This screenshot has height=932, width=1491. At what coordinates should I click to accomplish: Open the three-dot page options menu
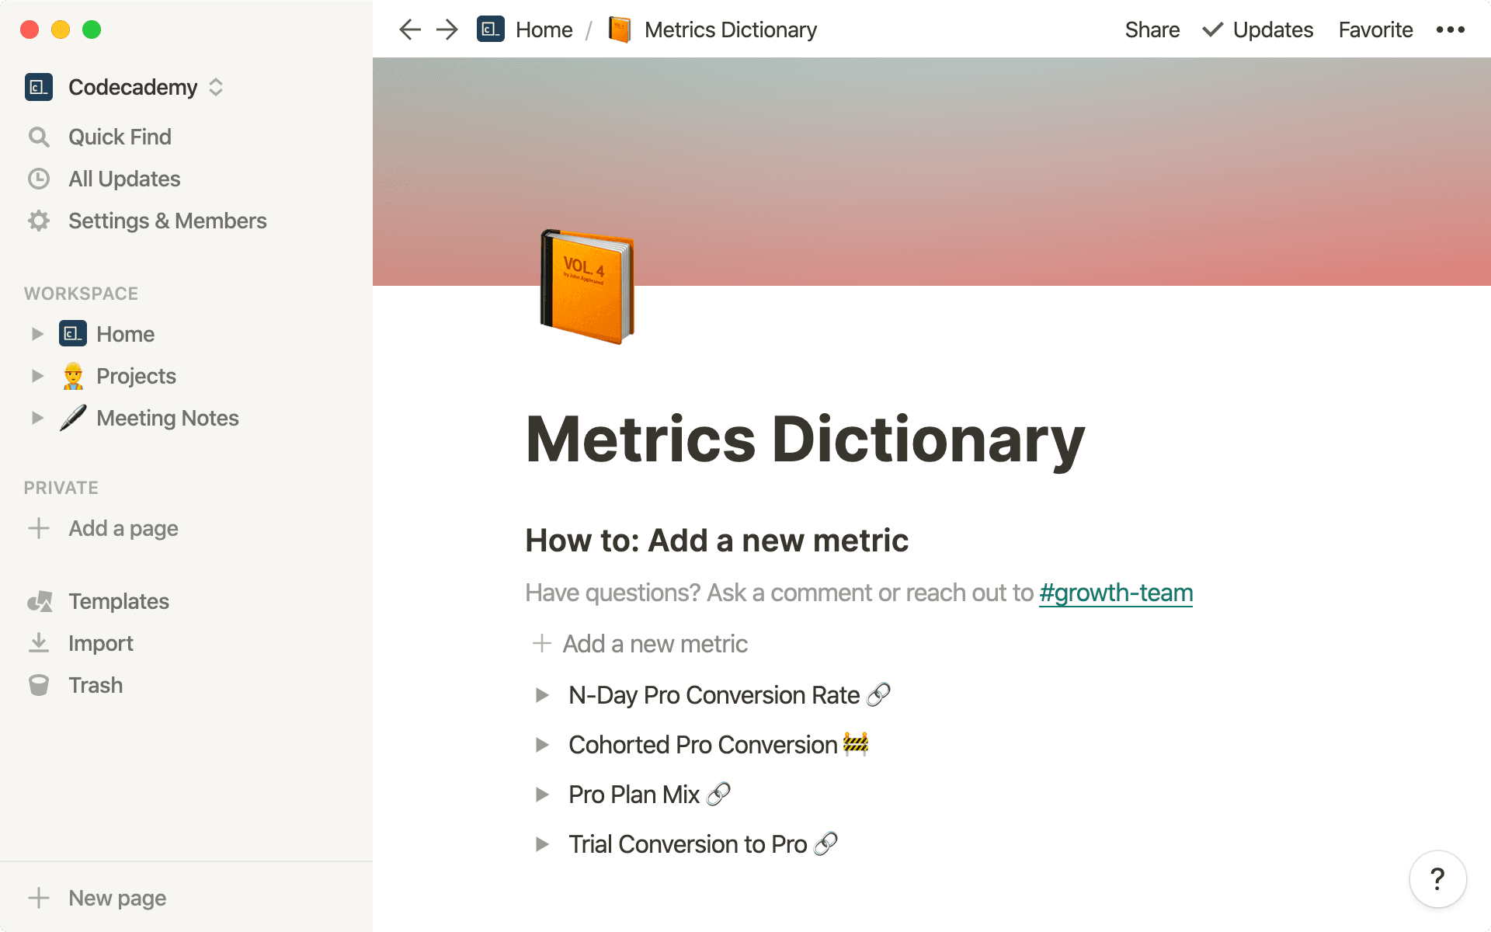coord(1450,30)
